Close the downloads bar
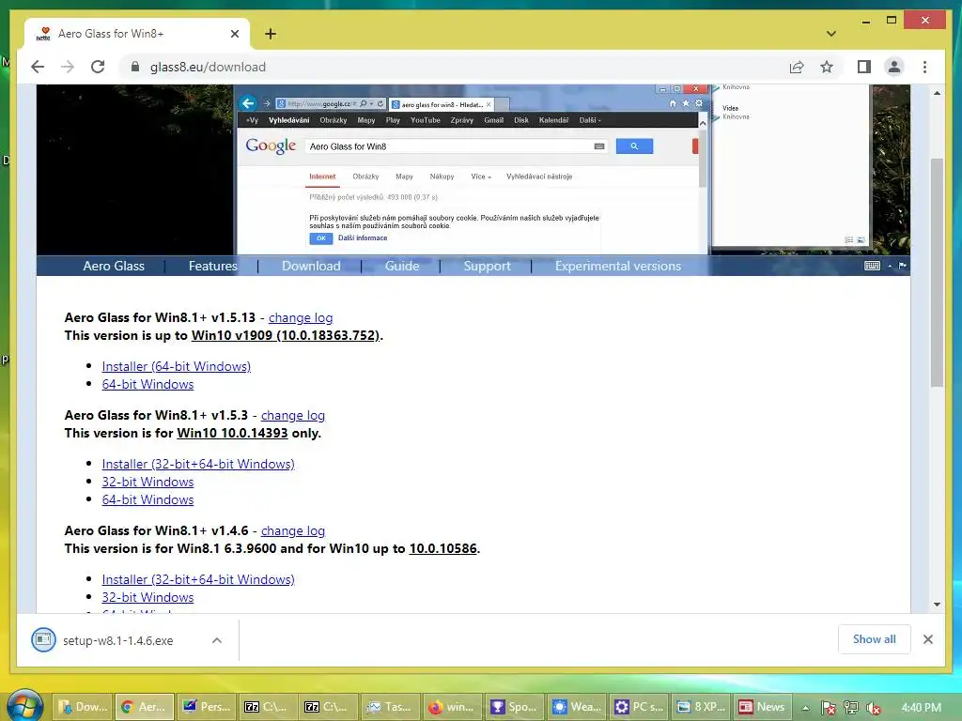This screenshot has height=721, width=962. click(927, 639)
